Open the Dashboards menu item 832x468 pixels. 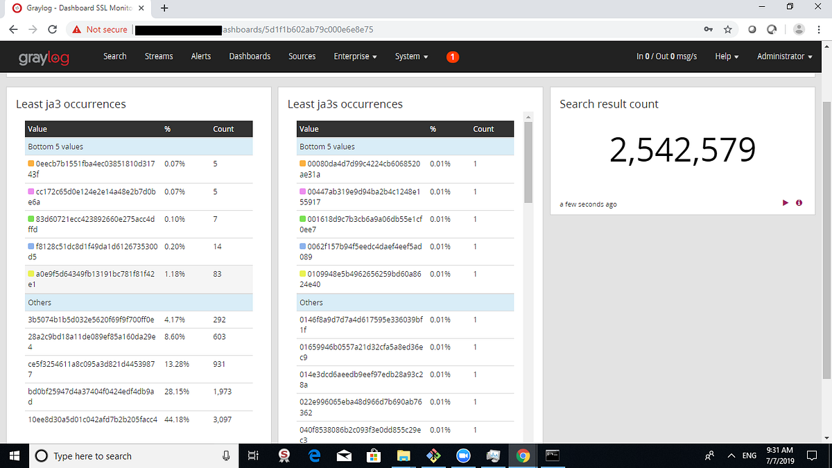(250, 56)
